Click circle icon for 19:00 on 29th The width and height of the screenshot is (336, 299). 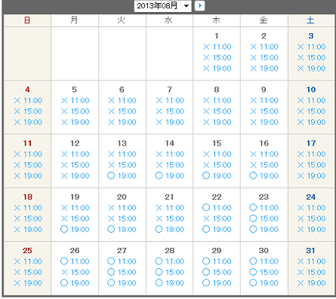click(206, 282)
